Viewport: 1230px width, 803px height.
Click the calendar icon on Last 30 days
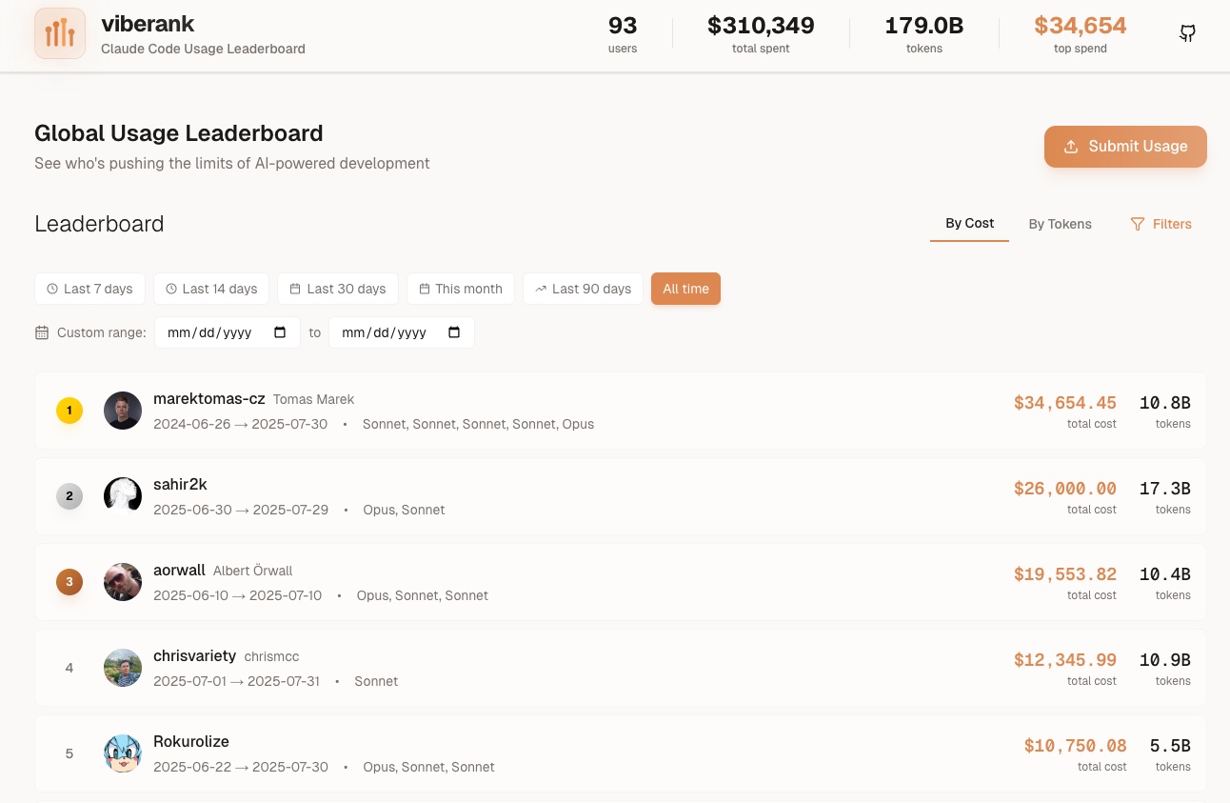[x=295, y=289]
